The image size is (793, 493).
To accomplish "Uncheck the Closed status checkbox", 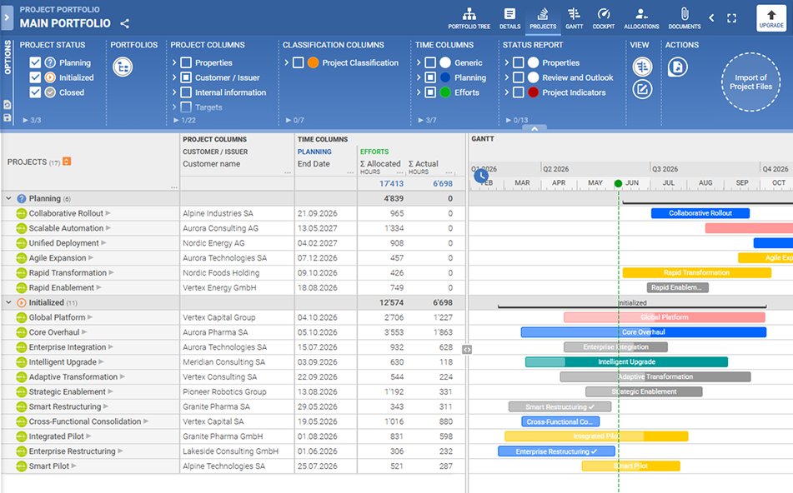I will click(35, 92).
